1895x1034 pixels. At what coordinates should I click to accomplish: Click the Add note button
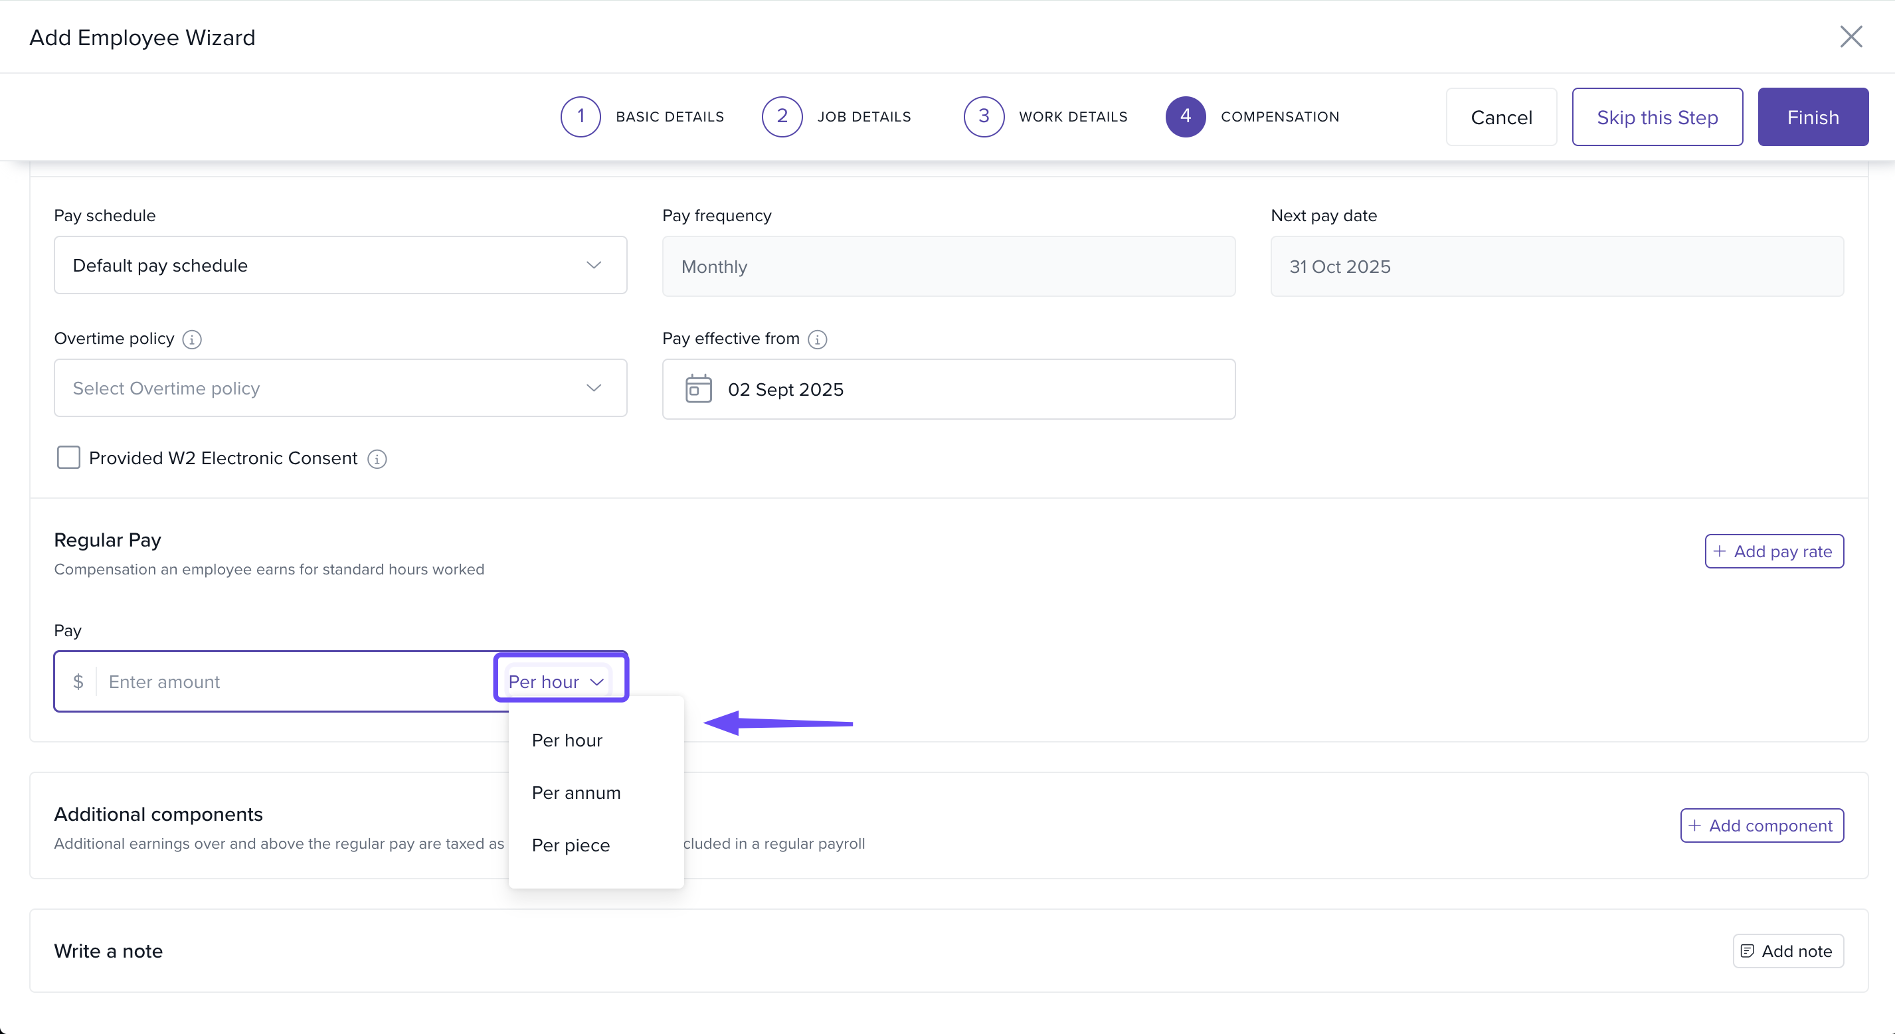coord(1787,951)
